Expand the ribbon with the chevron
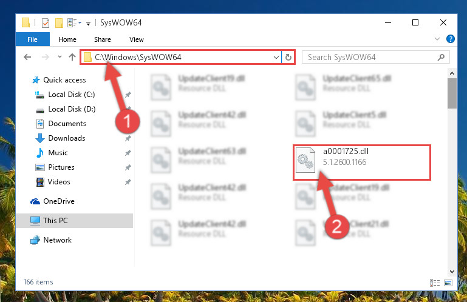467x302 pixels. tap(437, 39)
